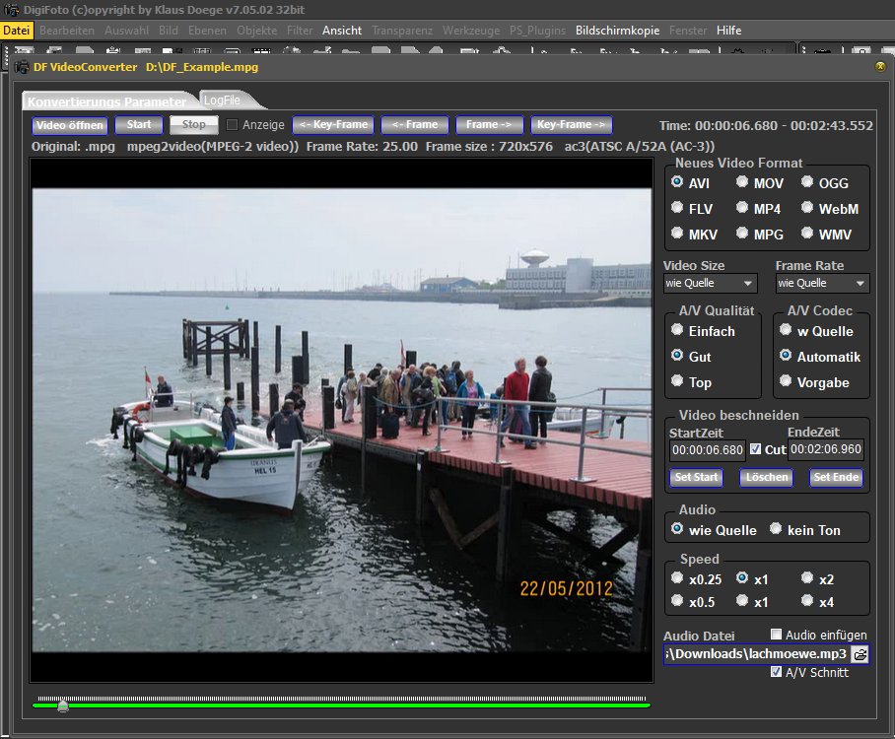Close the DF VideoConverter panel
Screen dimensions: 895x739
[879, 67]
